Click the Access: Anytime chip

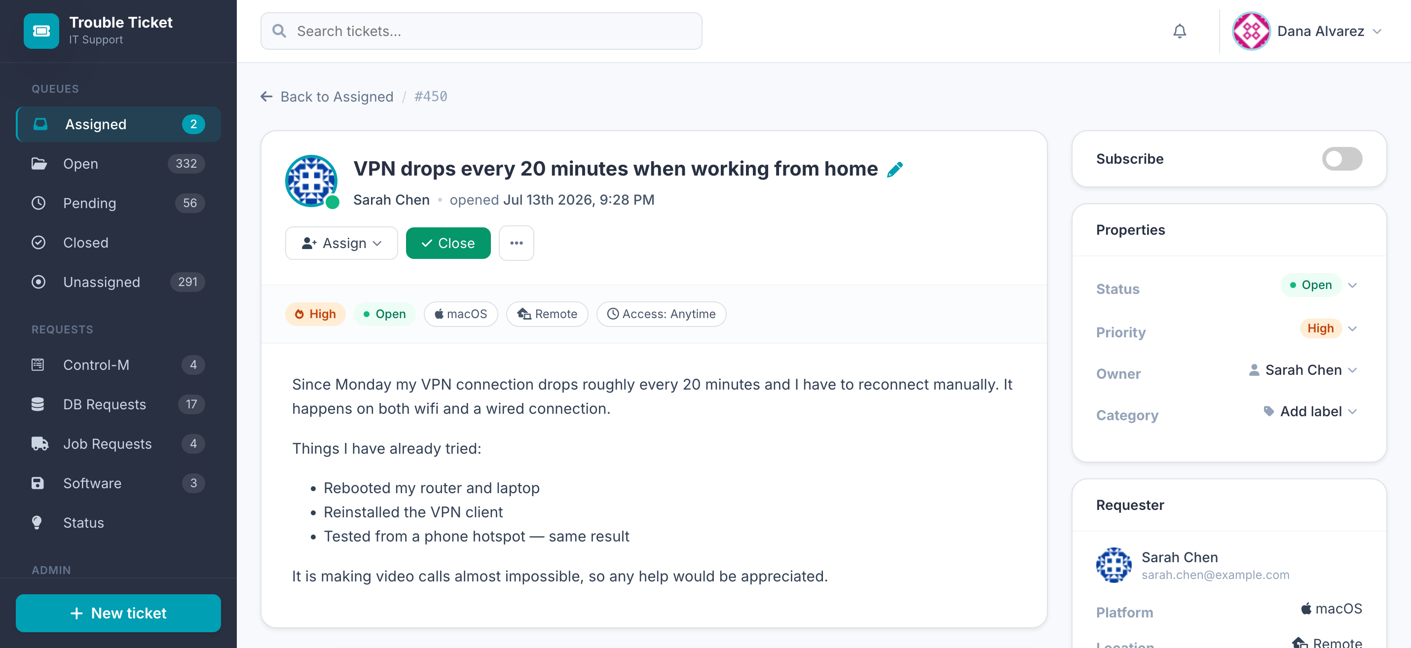[x=661, y=314]
